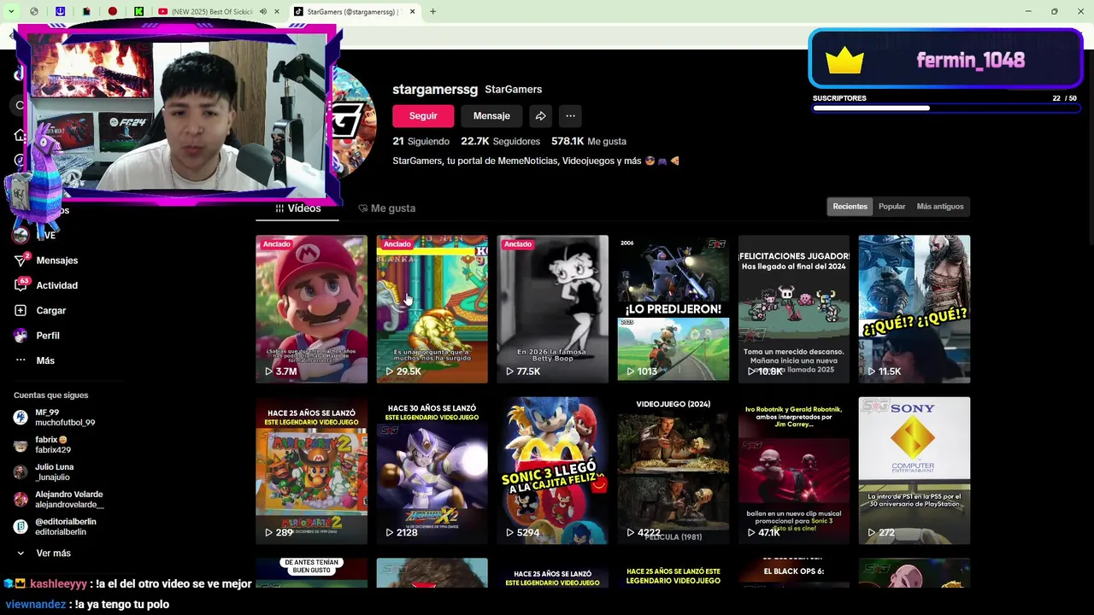This screenshot has width=1094, height=615.
Task: Close the YouTube Best Of Sickick tab
Action: pyautogui.click(x=277, y=12)
